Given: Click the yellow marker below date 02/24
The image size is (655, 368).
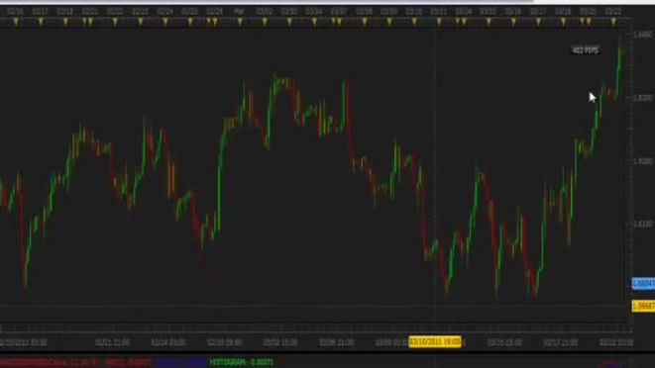Looking at the screenshot, I should tap(165, 21).
